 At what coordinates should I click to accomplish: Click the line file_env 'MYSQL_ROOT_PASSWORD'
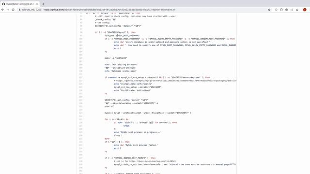coord(122,35)
